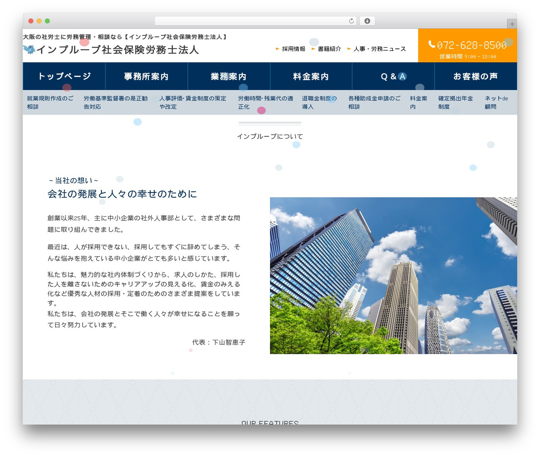The height and width of the screenshot is (457, 540).
Task: Follow the 採用情報 link
Action: (x=294, y=49)
